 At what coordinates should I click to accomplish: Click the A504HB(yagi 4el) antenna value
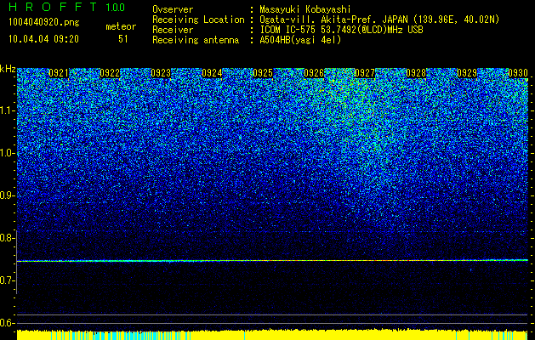pyautogui.click(x=300, y=40)
